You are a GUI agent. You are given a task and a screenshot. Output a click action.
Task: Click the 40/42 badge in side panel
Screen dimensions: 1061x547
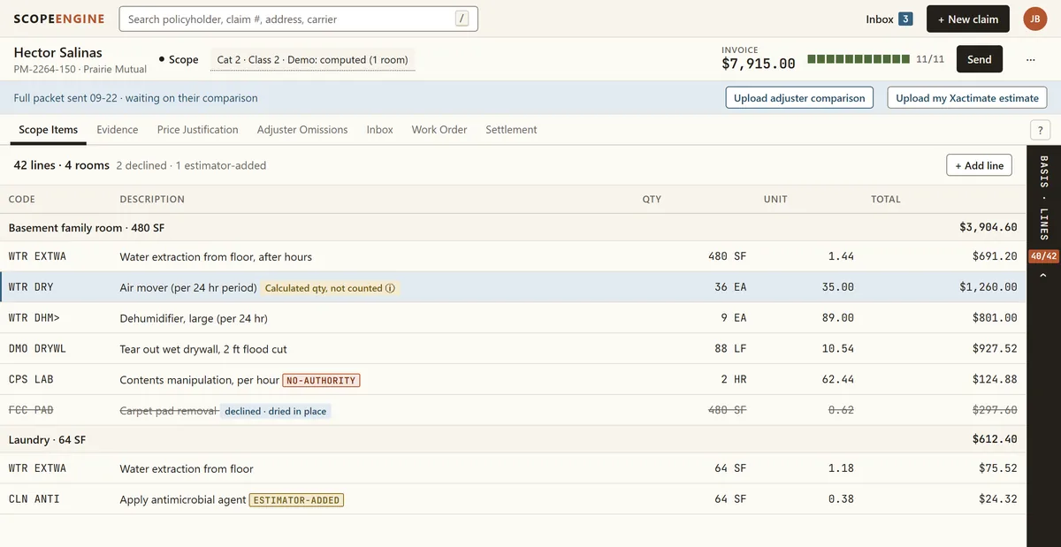coord(1043,256)
